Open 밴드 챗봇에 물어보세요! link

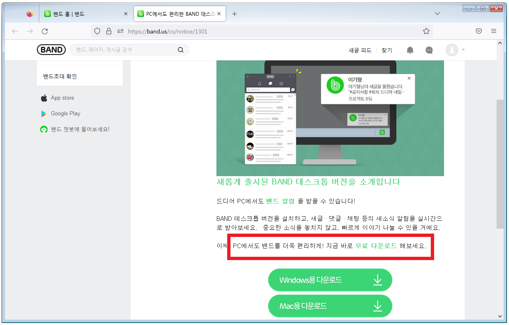click(80, 129)
